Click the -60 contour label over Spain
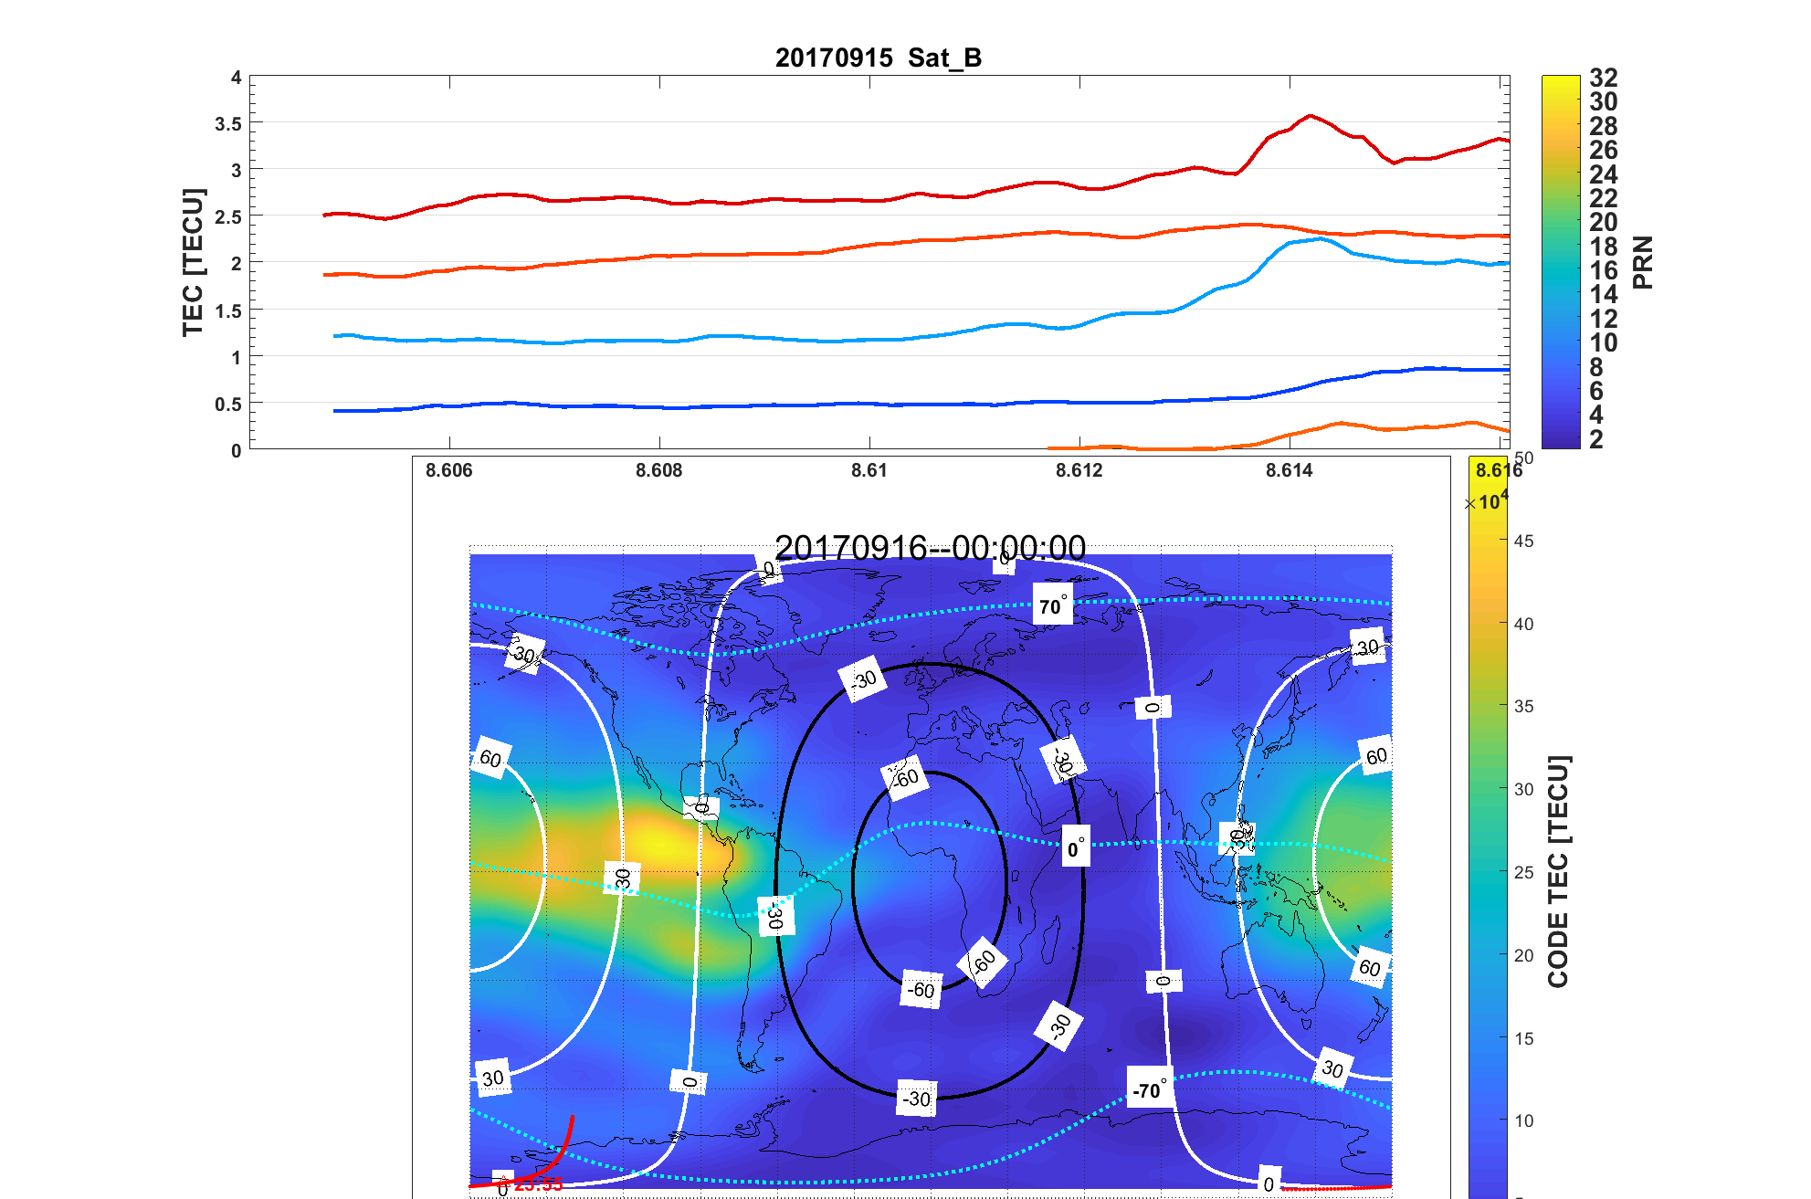 [x=905, y=778]
